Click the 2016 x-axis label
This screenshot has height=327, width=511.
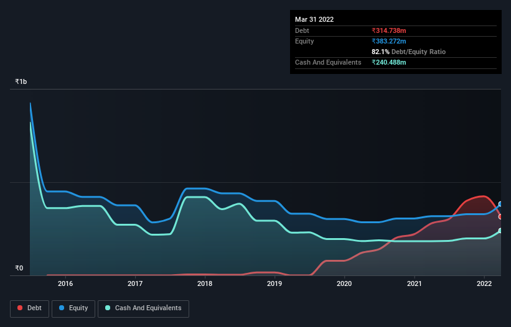[65, 283]
